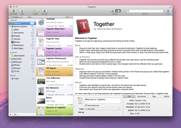
Task: Set rating using the rating dots
Action: click(x=90, y=112)
